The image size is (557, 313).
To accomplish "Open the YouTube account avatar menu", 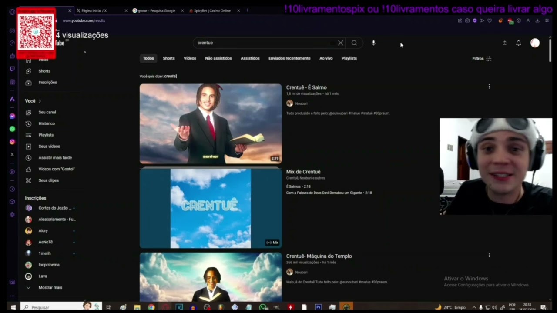I will (535, 43).
